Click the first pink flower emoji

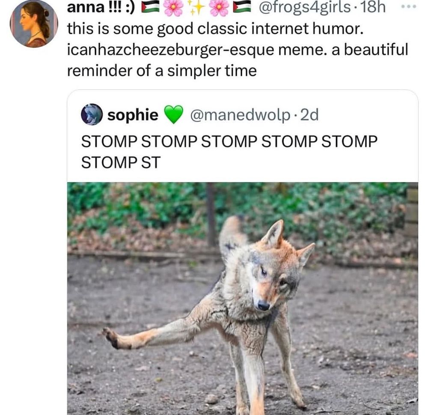(x=174, y=7)
